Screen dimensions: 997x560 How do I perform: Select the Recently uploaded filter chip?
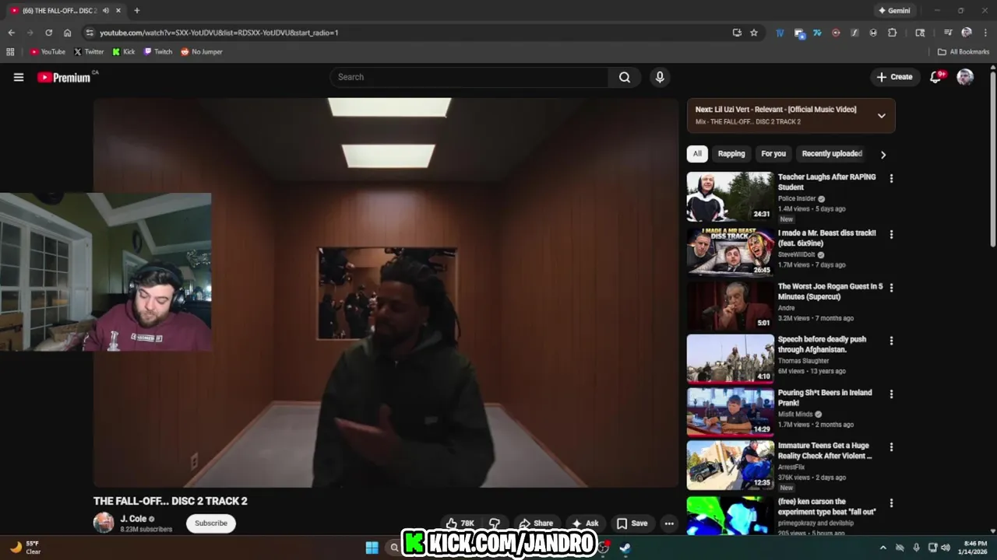[832, 154]
